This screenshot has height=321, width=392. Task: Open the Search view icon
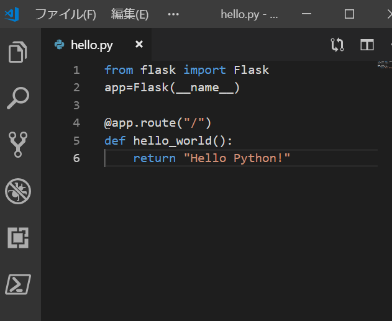coord(19,98)
